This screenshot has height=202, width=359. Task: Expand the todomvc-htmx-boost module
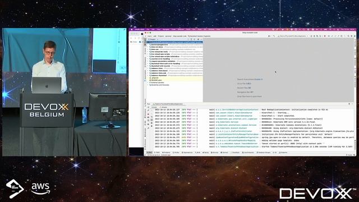click(148, 71)
